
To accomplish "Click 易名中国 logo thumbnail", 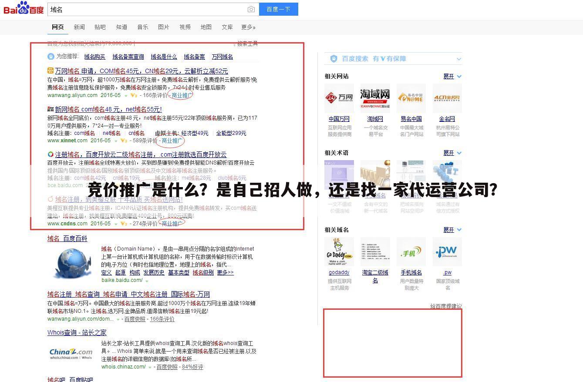I will point(411,98).
